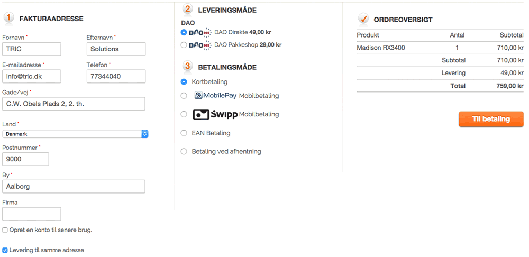Choose EAN Betaling payment option
The height and width of the screenshot is (257, 529).
tap(184, 133)
